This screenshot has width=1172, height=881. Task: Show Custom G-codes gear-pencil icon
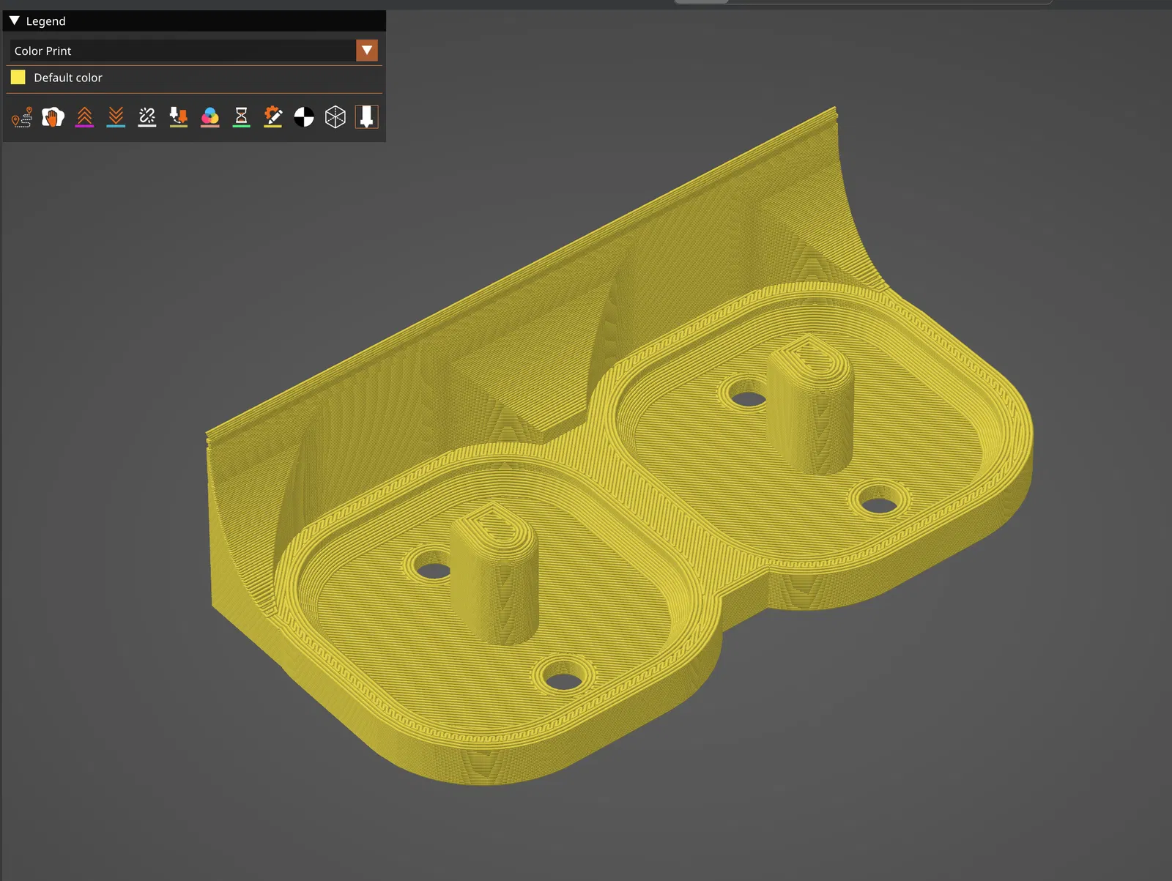coord(272,117)
